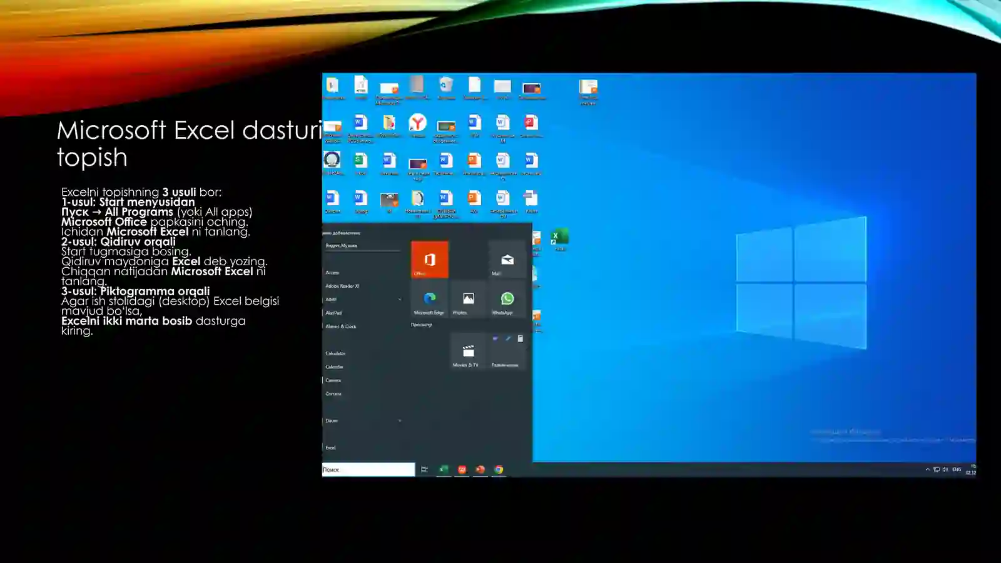Open the WhatsApp tile
Viewport: 1001px width, 563px height.
507,299
